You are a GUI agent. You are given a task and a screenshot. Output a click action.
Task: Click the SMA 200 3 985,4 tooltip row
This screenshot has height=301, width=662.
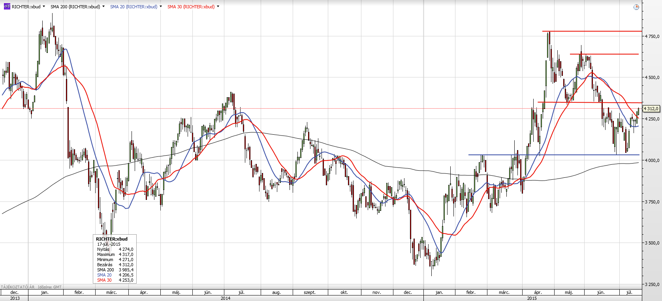pos(115,270)
